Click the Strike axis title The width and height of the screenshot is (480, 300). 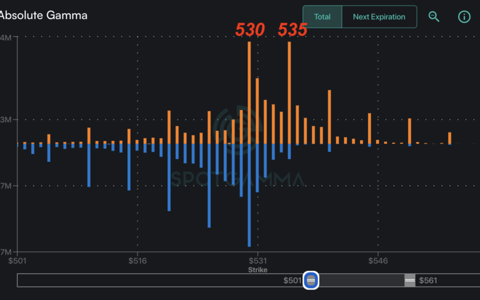(258, 270)
